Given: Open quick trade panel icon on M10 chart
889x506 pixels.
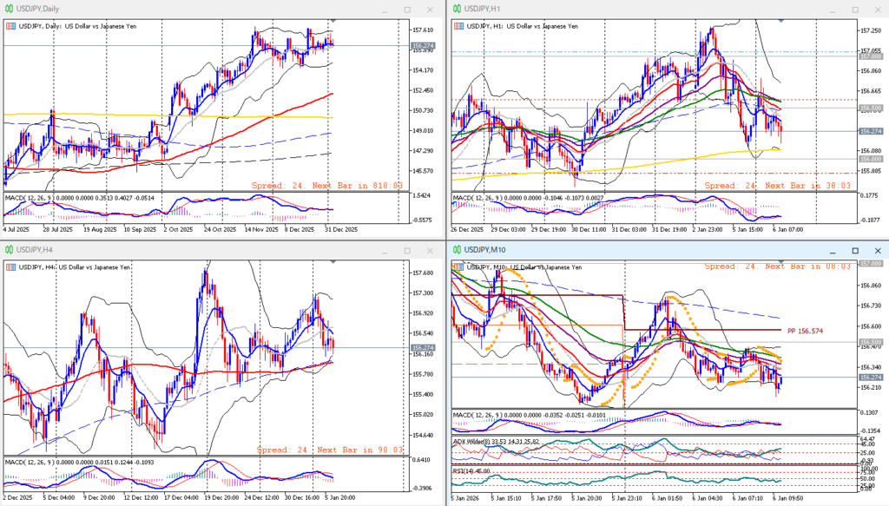Looking at the screenshot, I should click(457, 266).
